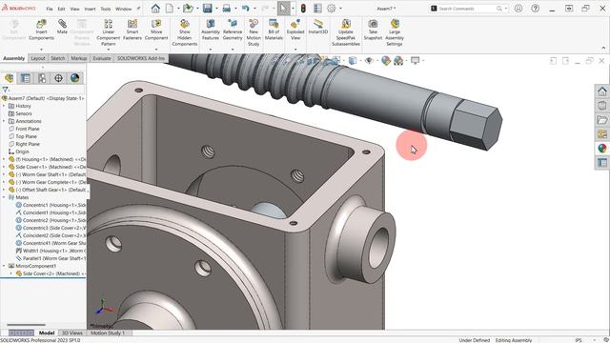Collapse the Mates folder
Image resolution: width=610 pixels, height=343 pixels.
4,197
